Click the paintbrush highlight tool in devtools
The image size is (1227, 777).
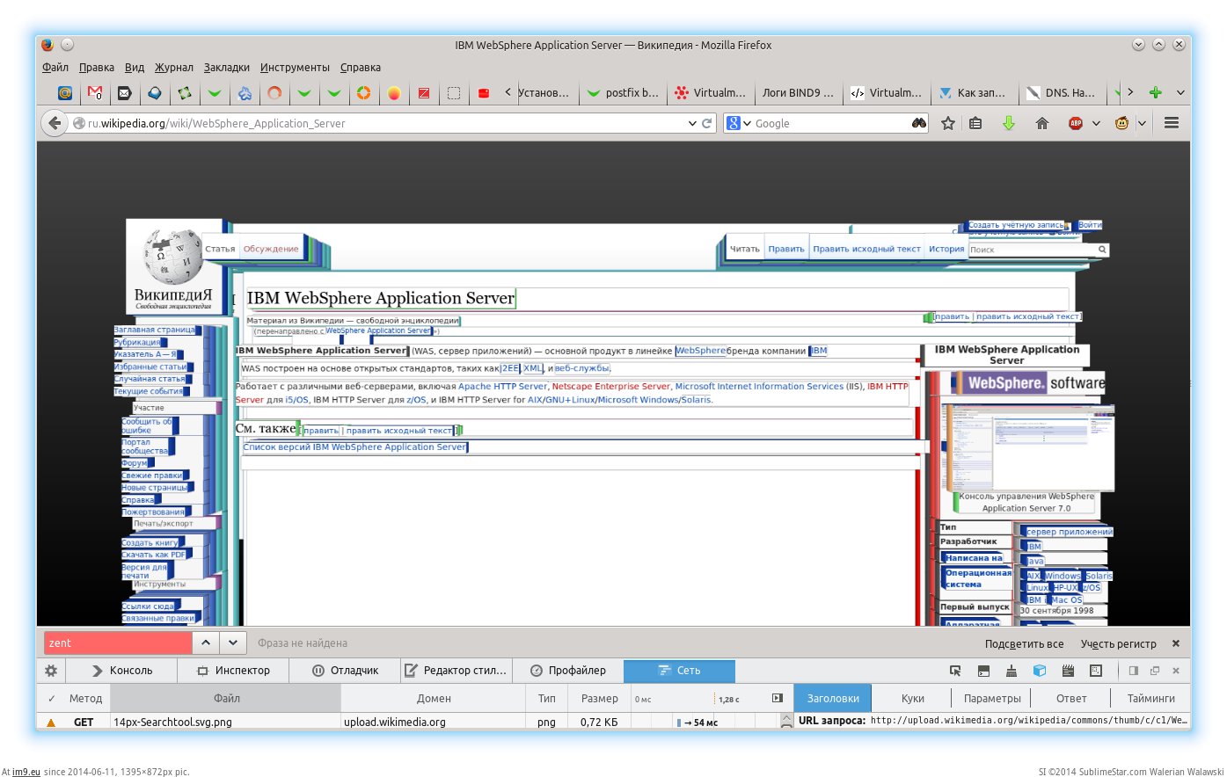click(x=1012, y=670)
